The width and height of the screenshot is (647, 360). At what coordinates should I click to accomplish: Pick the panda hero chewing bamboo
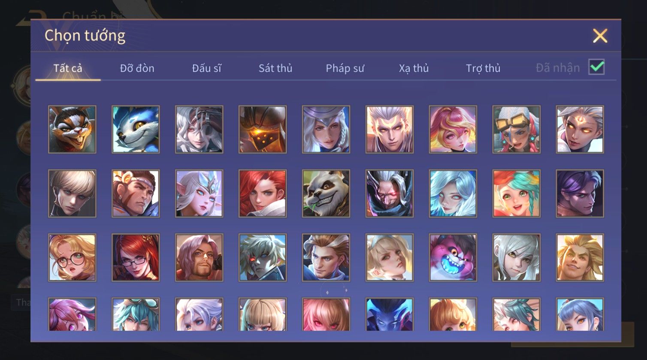[x=326, y=194]
